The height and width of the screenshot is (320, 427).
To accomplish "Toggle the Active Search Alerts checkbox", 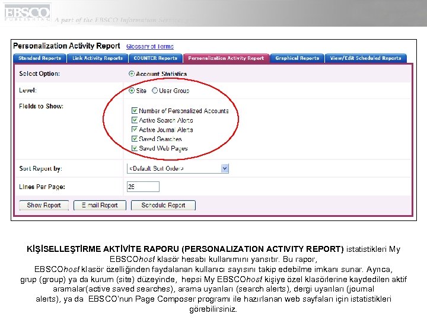I will 134,120.
